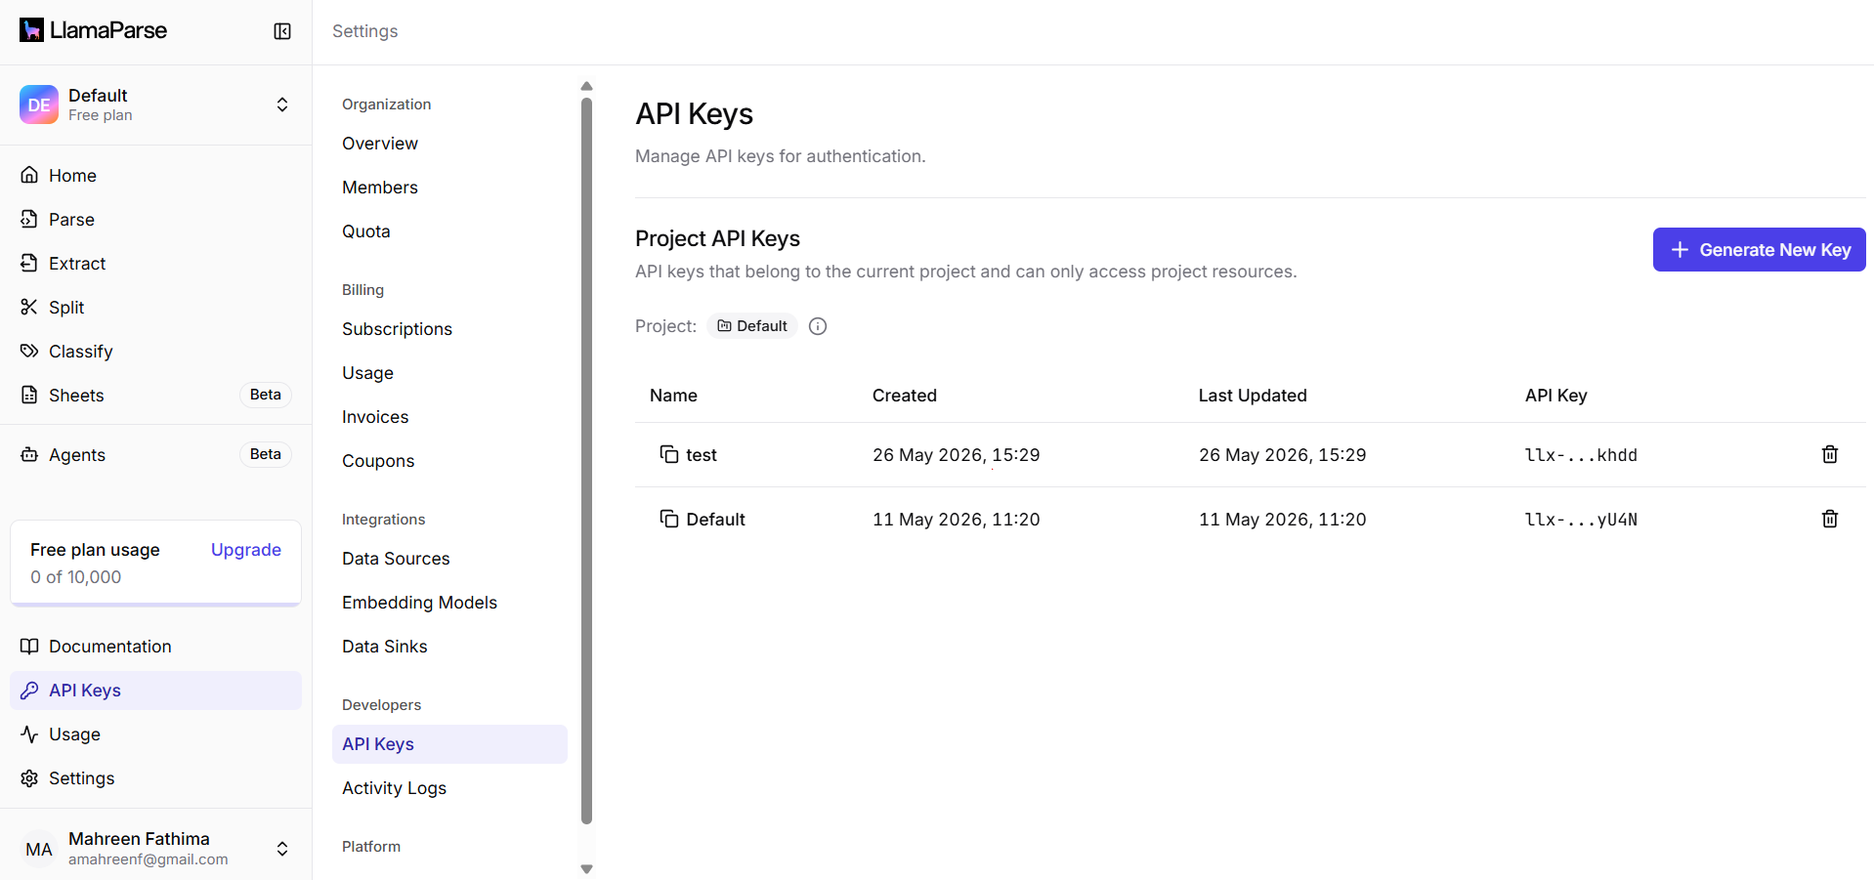Go to Home in sidebar

coord(72,176)
